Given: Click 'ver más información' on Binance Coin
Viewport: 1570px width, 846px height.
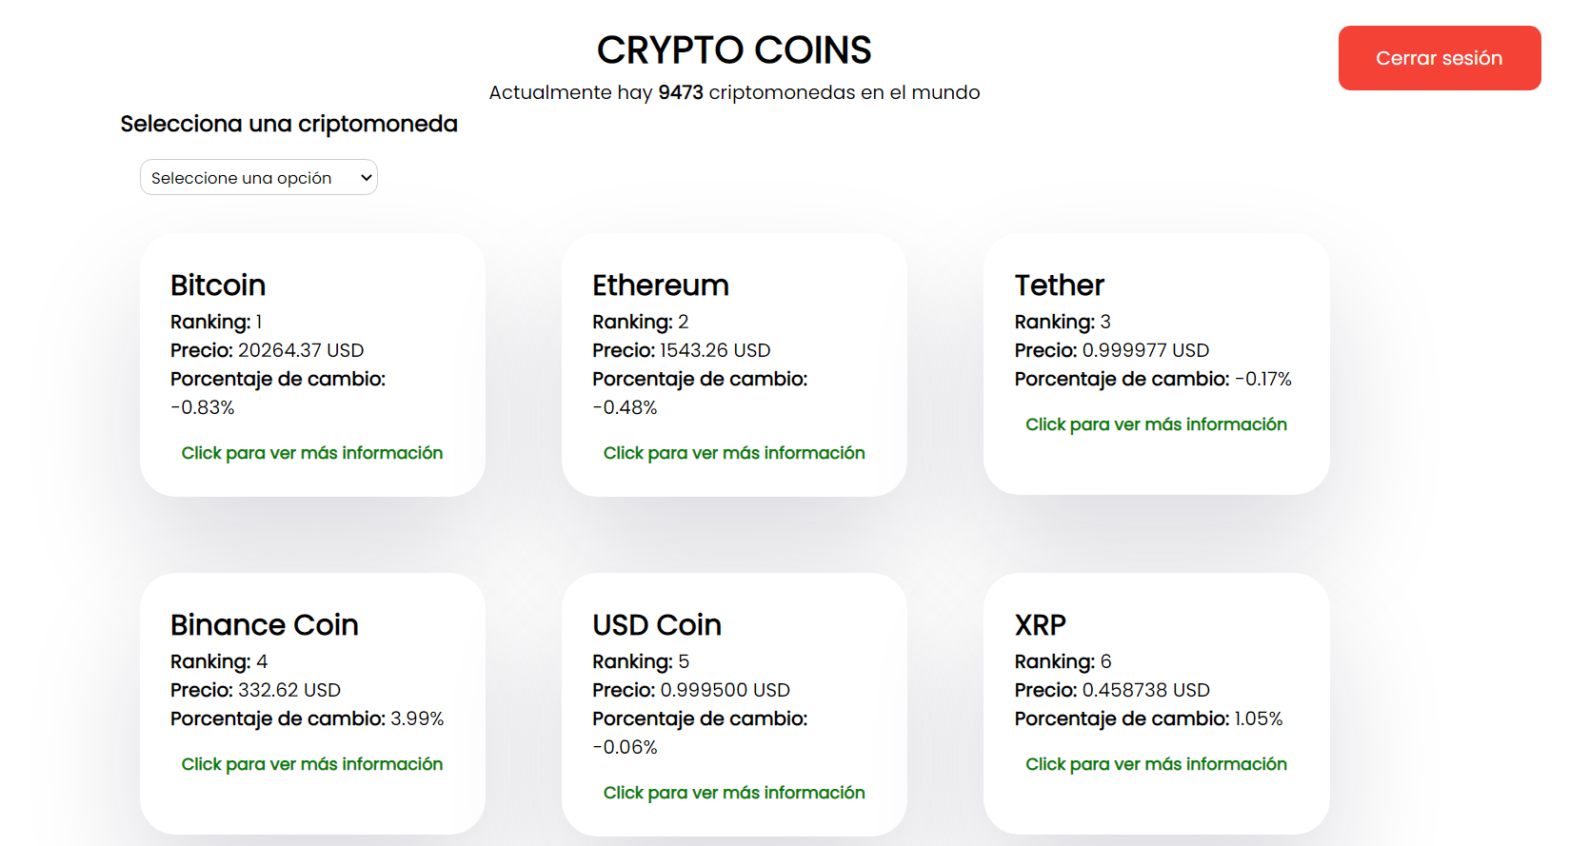Looking at the screenshot, I should tap(312, 764).
